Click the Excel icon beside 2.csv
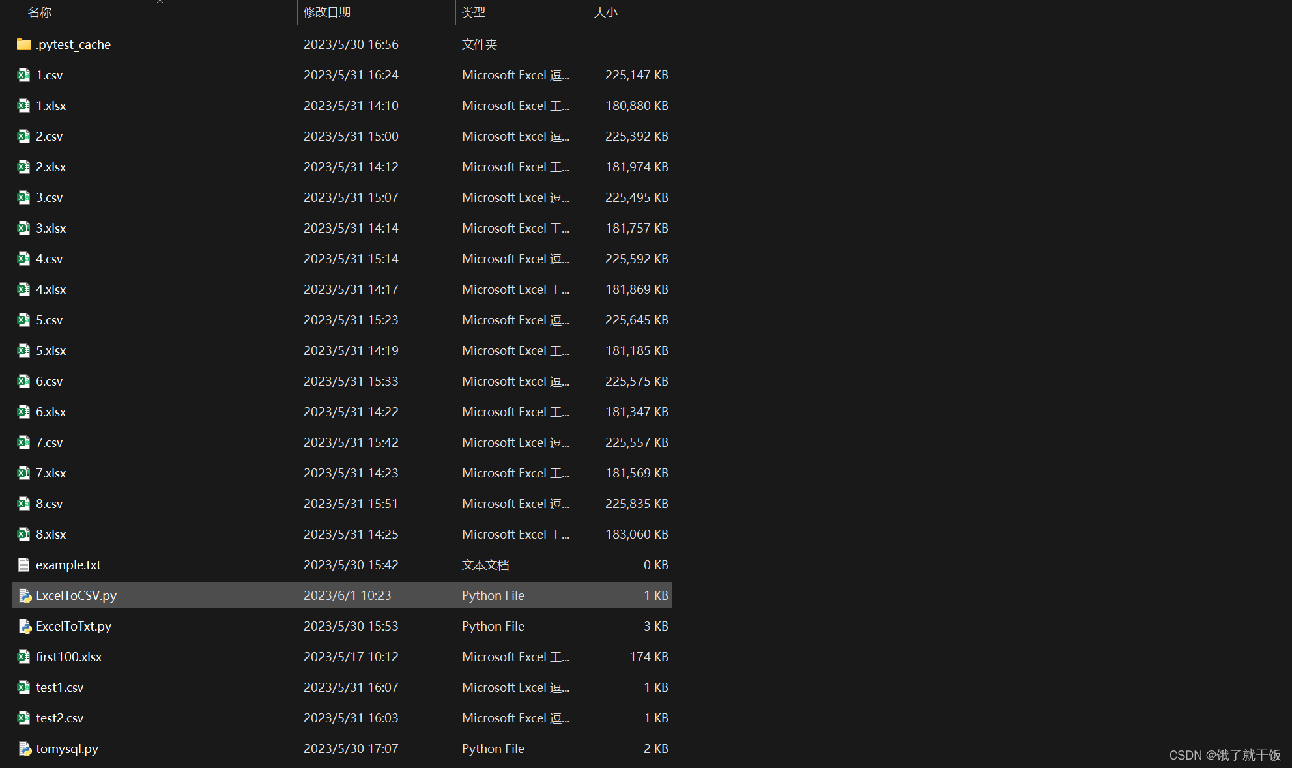 pos(24,136)
